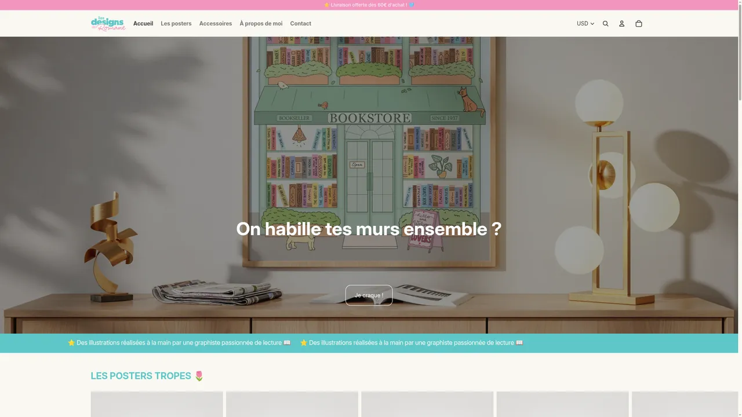Go to the Accueil menu item

click(143, 24)
